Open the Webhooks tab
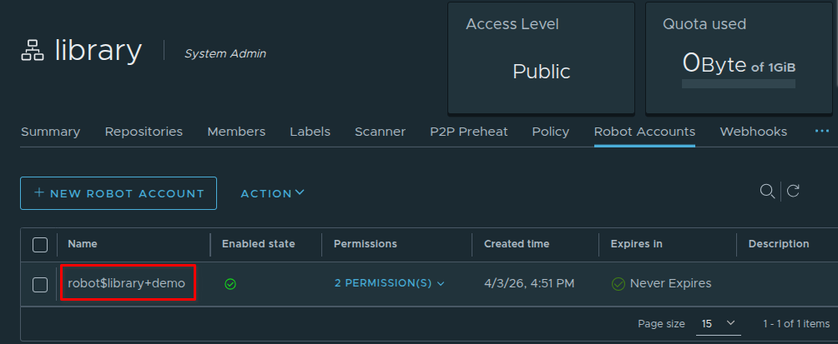The image size is (838, 344). [x=753, y=132]
